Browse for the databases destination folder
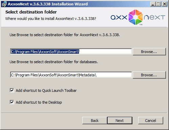Viewport: 169px width, 130px height. [x=149, y=75]
